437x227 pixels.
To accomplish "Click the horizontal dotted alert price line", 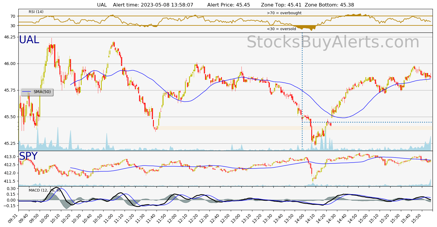I will [x=367, y=122].
